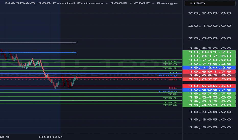Click the 19,513.50 green price label
Image resolution: width=238 pixels, height=140 pixels.
(x=209, y=101)
